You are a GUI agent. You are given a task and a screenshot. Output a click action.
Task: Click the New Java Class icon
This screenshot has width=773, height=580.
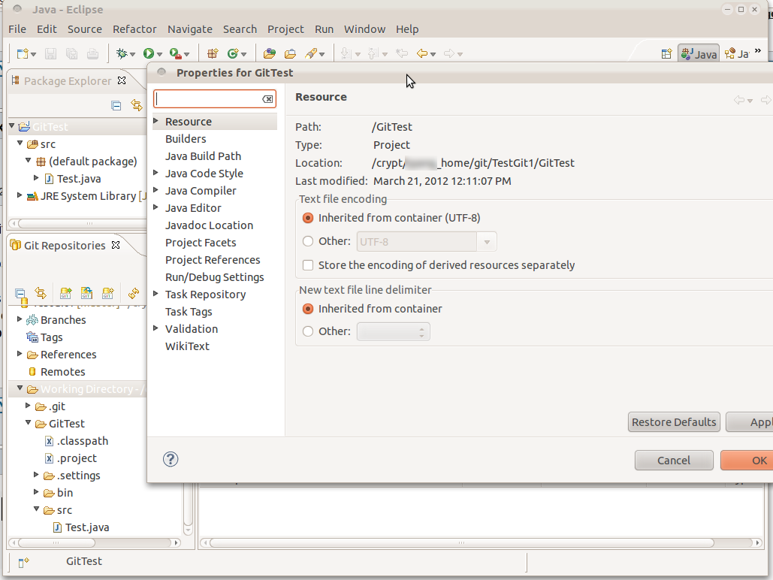(x=233, y=54)
